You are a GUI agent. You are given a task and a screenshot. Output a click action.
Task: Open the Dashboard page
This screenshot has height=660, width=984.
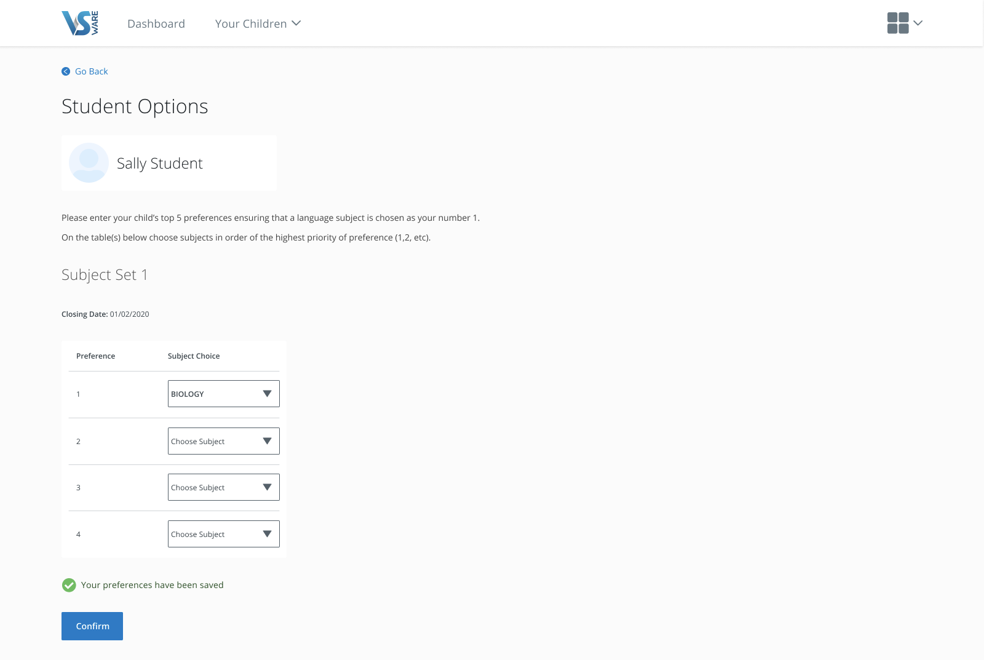156,23
